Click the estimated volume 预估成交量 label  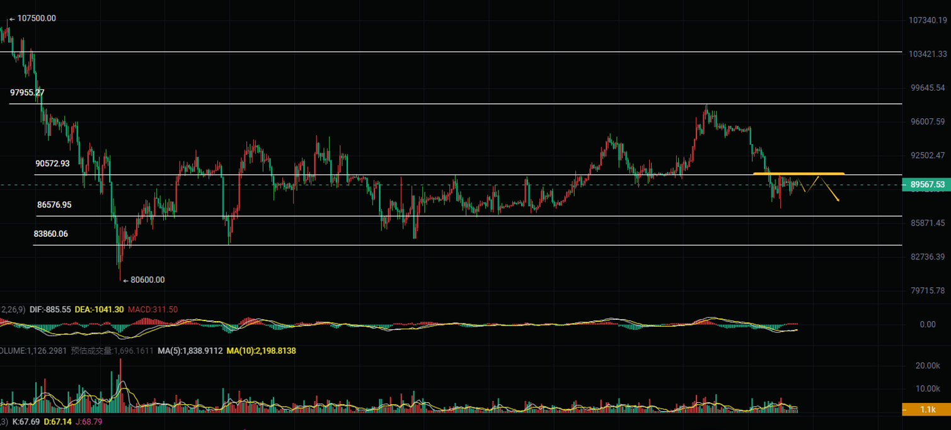click(x=112, y=351)
